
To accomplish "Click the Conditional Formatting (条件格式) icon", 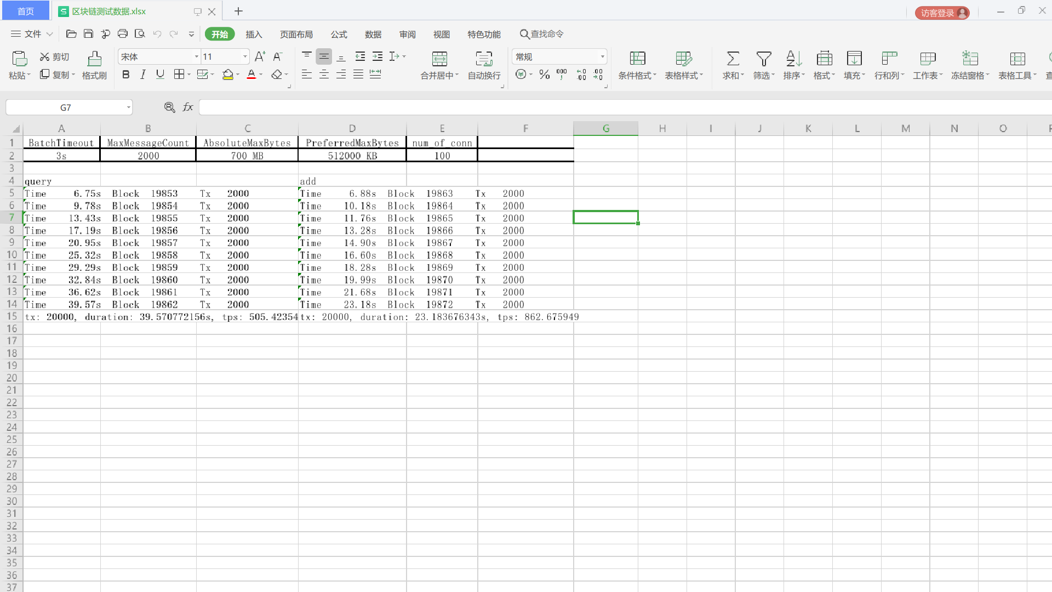I will (x=637, y=59).
